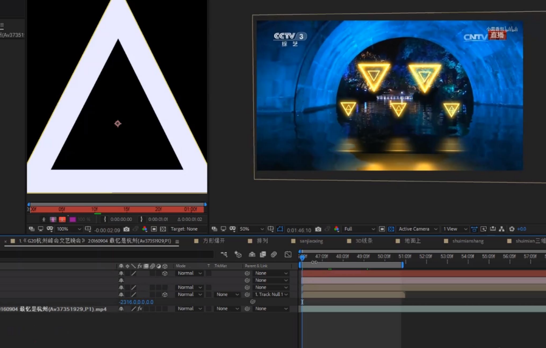Switch to the 排列 timeline tab
This screenshot has height=348, width=546.
[262, 241]
